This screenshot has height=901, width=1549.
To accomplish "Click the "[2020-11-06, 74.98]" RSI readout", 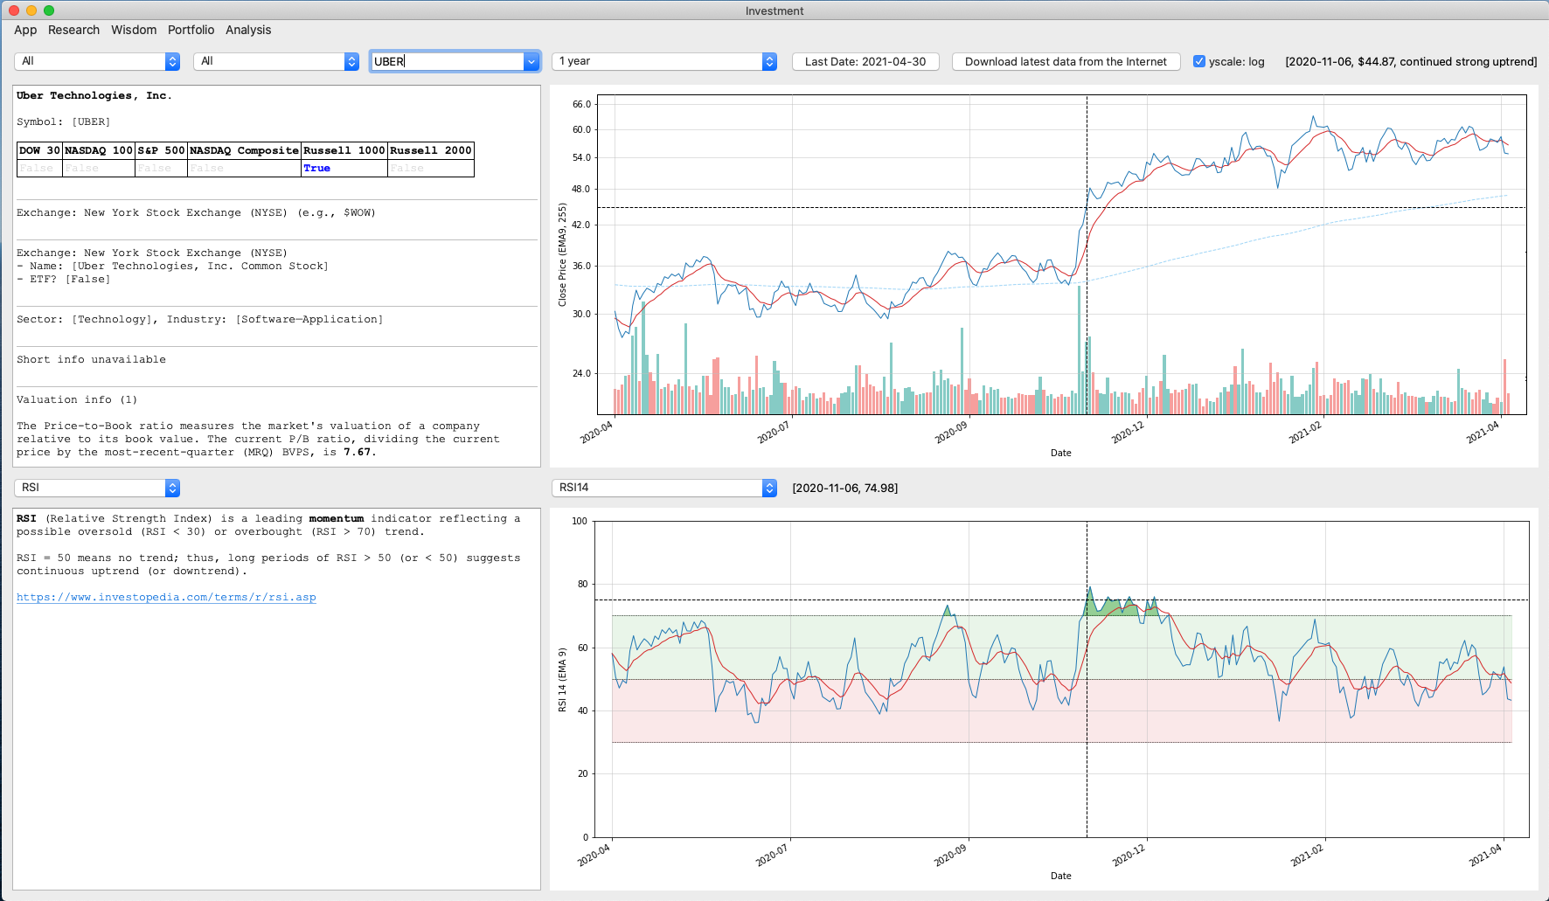I will click(845, 489).
